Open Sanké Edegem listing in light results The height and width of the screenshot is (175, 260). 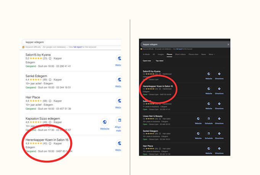[x=36, y=76]
